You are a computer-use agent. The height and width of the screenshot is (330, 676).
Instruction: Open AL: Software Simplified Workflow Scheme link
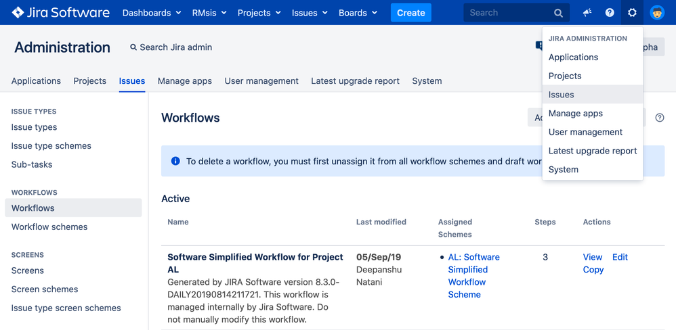[x=473, y=276]
